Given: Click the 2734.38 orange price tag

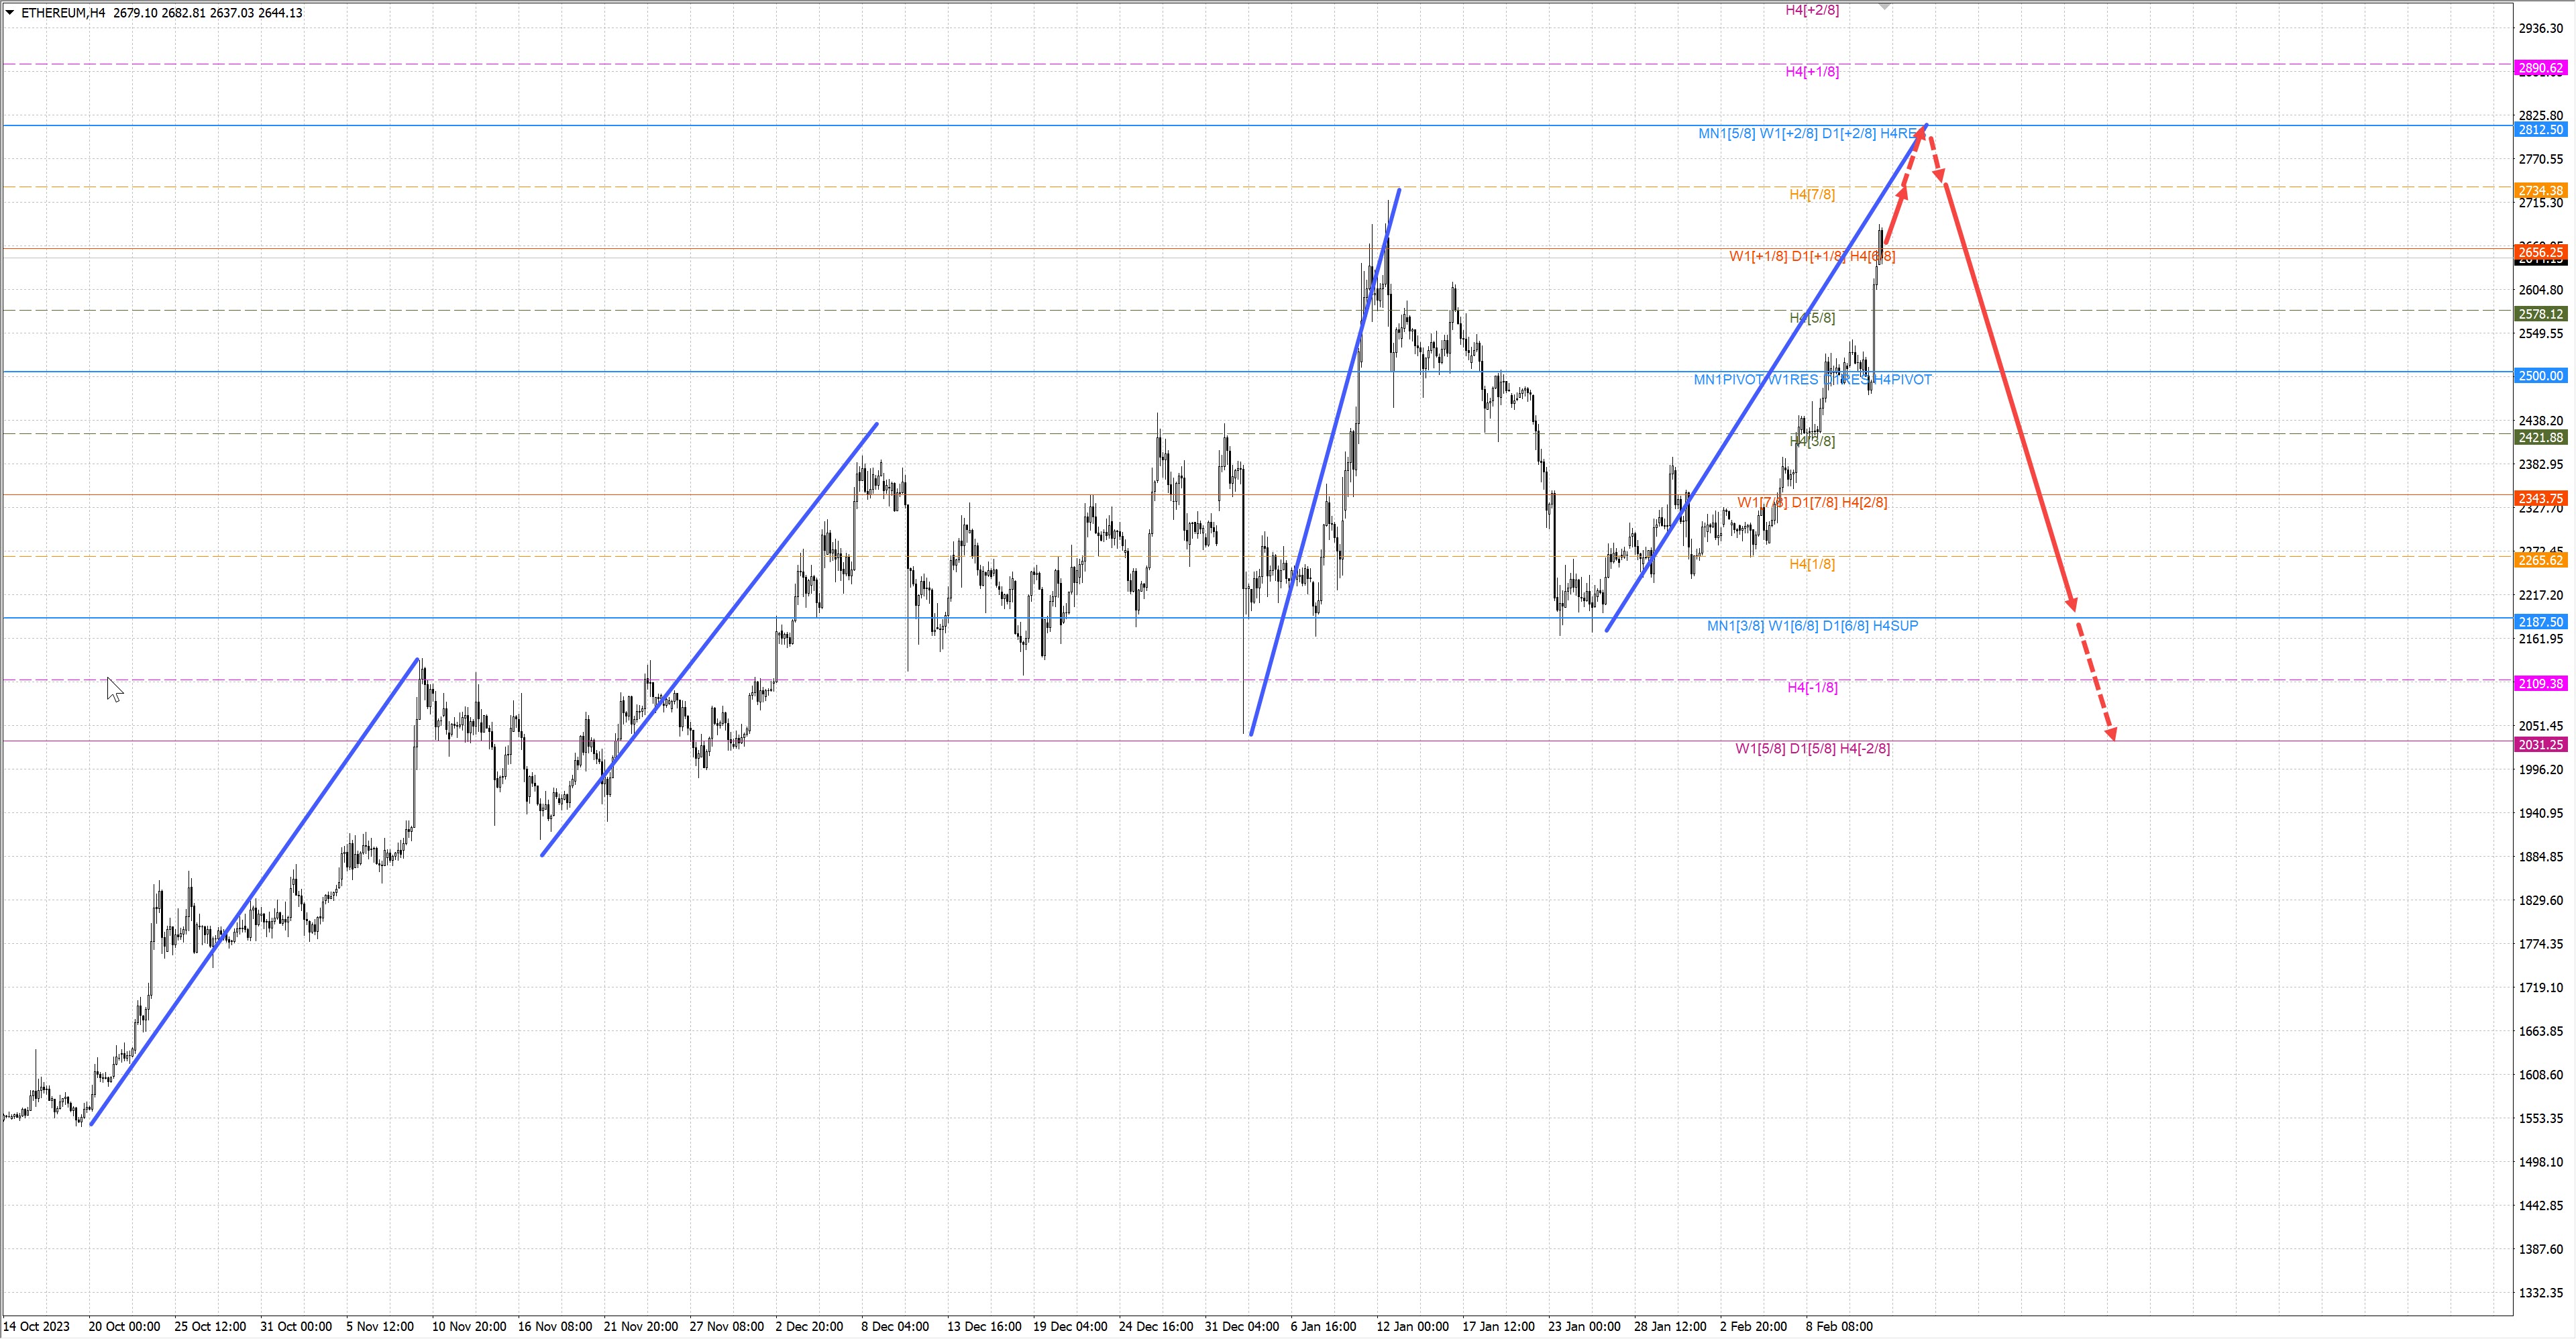Looking at the screenshot, I should [2540, 191].
